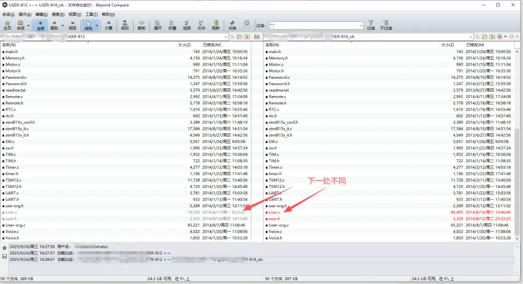Open the 操作(A) menu
523x284 pixels.
[x=25, y=14]
